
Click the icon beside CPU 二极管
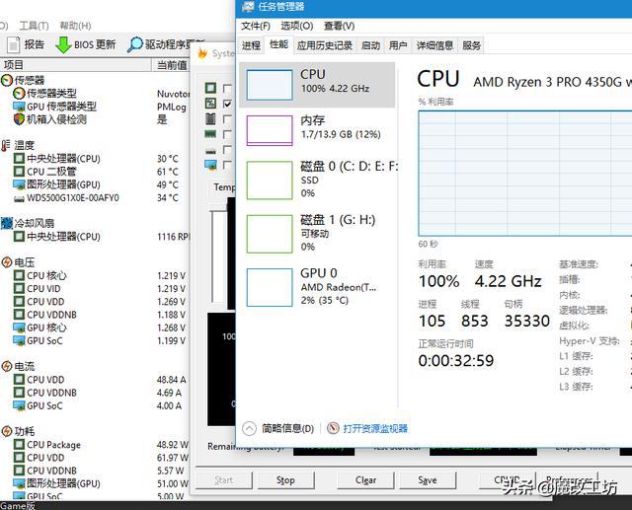19,171
